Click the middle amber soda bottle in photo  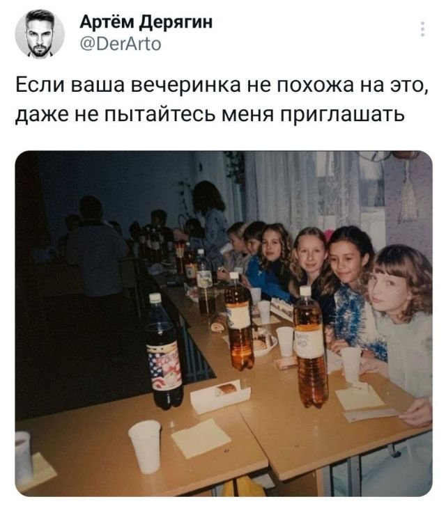pos(239,322)
